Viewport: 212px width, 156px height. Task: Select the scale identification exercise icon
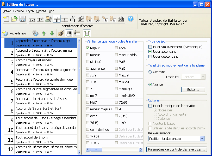coord(81,19)
